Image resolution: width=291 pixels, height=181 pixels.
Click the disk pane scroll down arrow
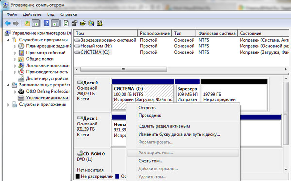point(286,169)
